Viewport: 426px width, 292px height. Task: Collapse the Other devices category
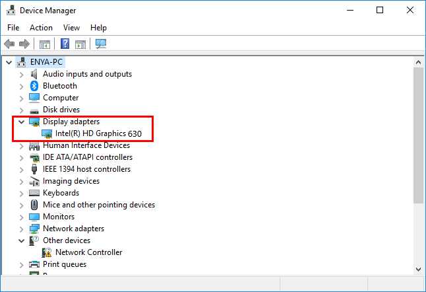22,241
